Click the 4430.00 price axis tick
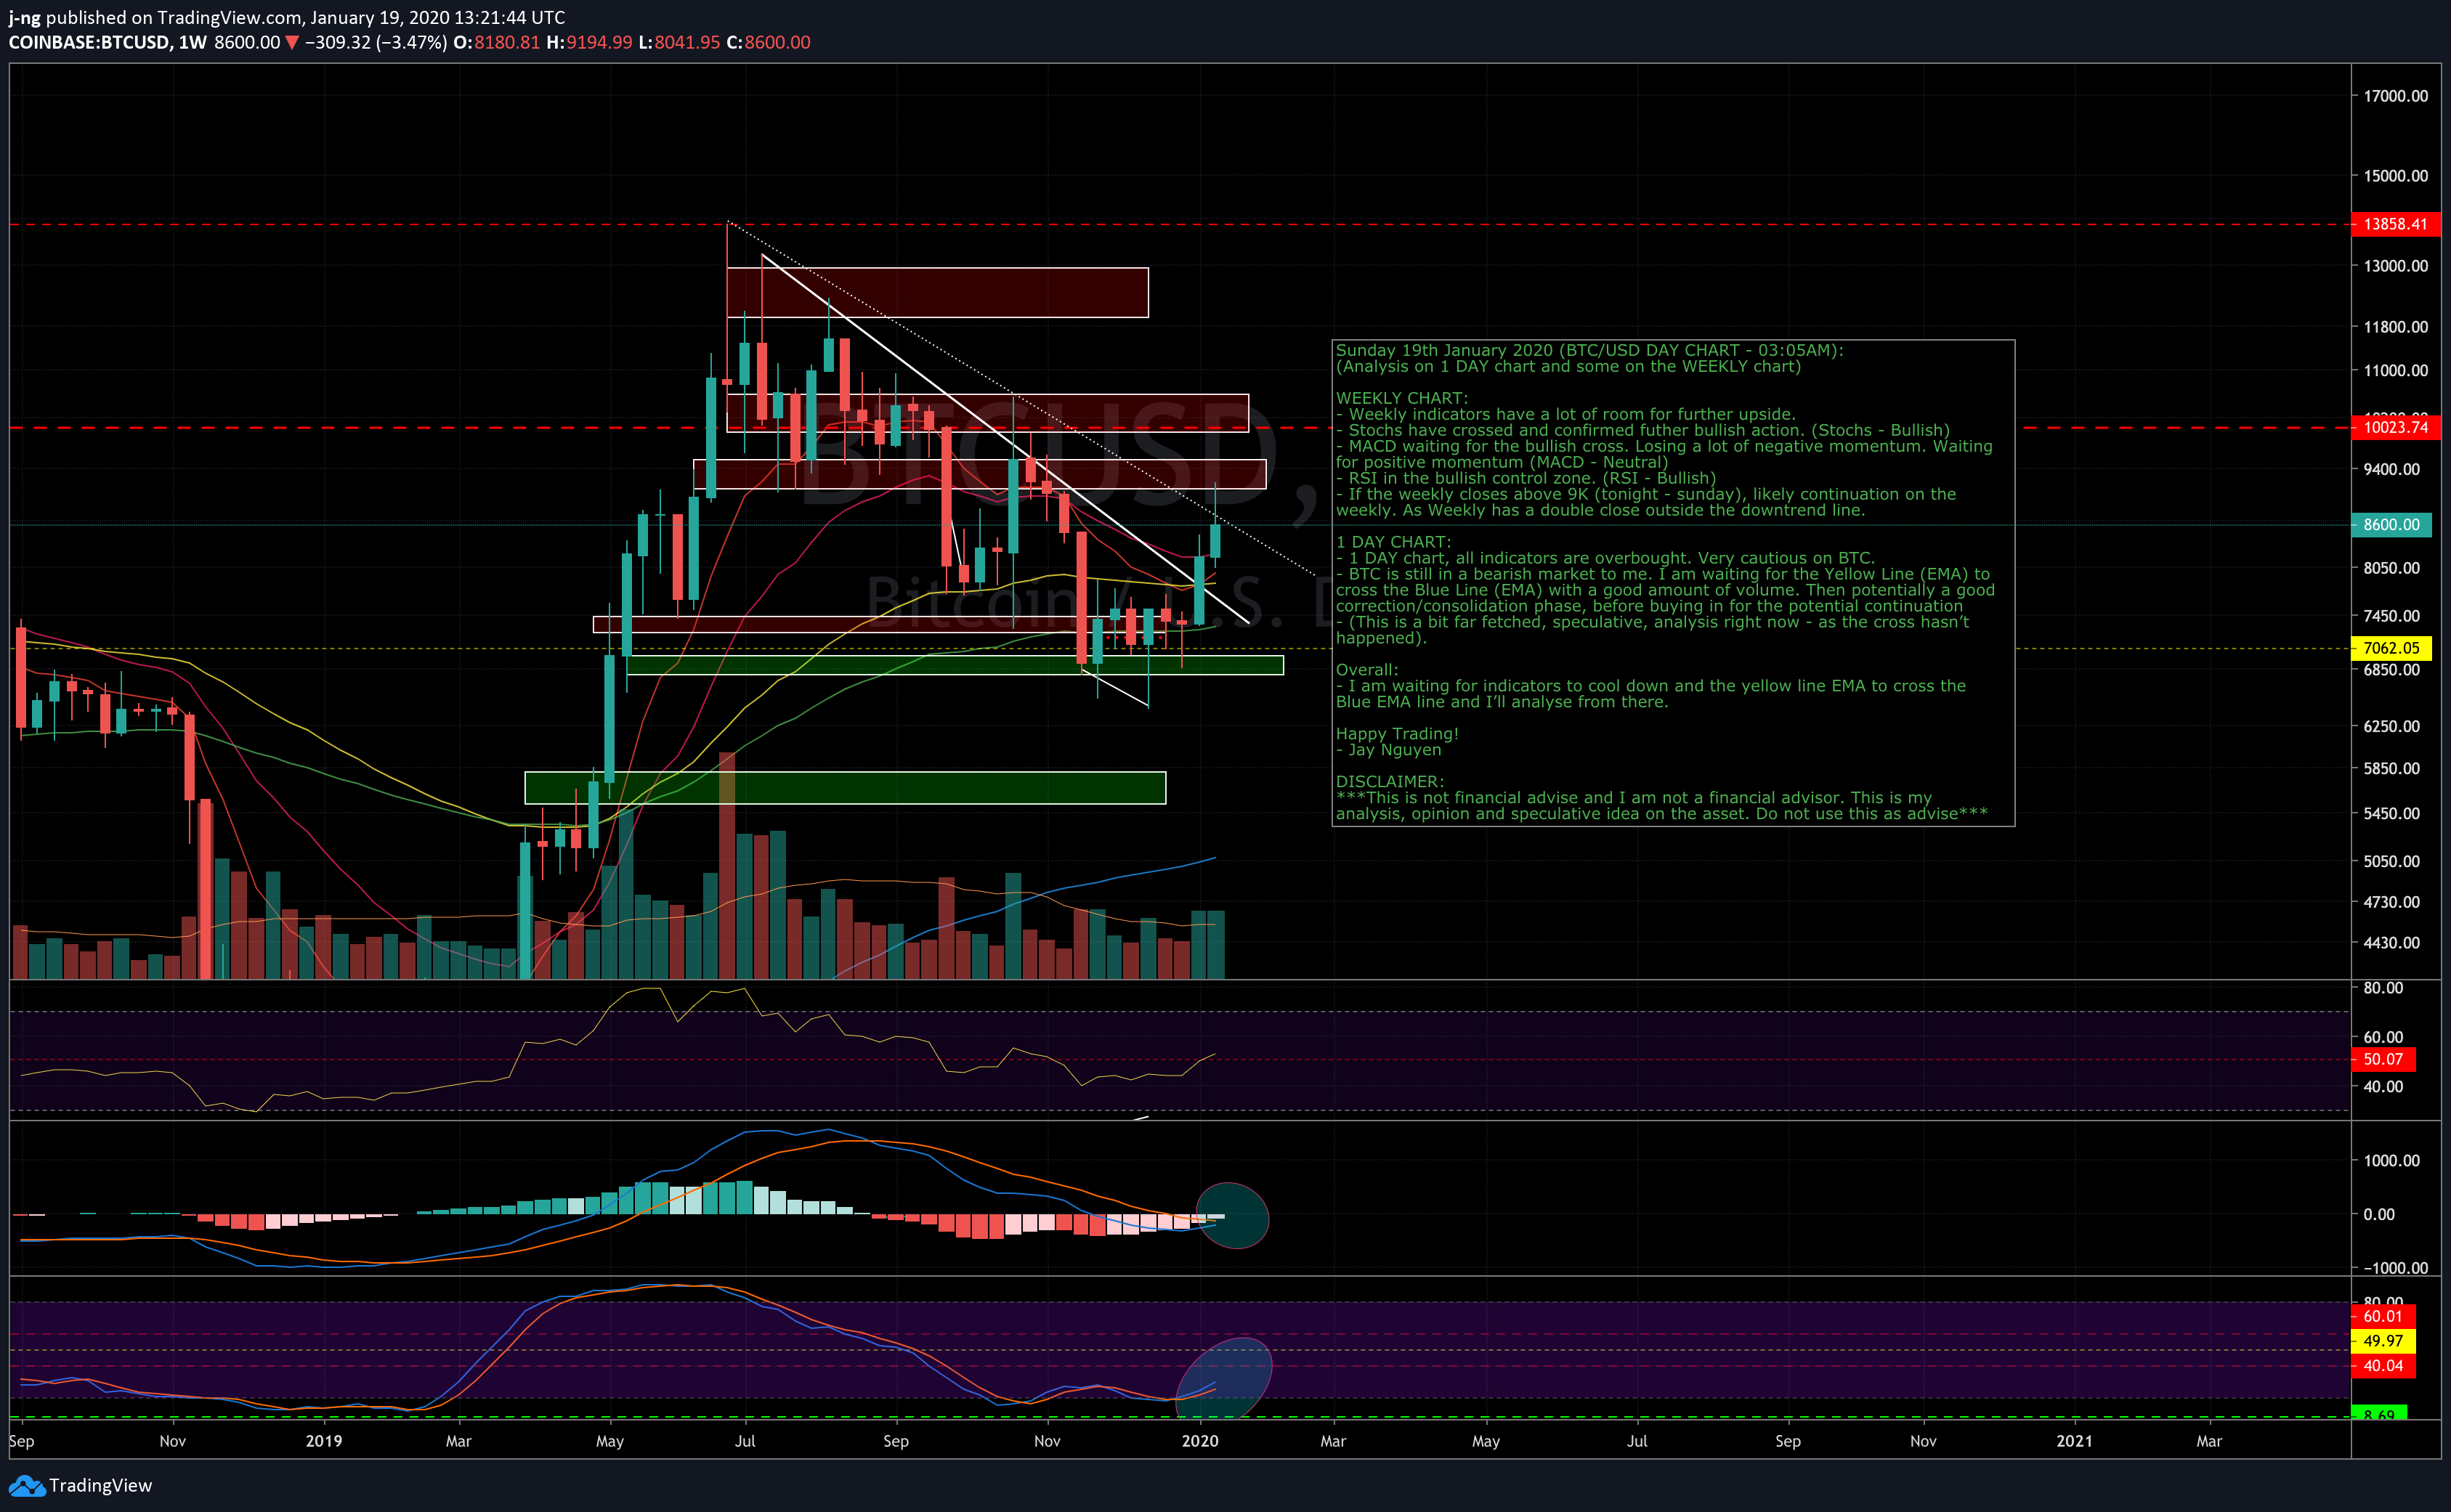The width and height of the screenshot is (2451, 1512). [2391, 943]
